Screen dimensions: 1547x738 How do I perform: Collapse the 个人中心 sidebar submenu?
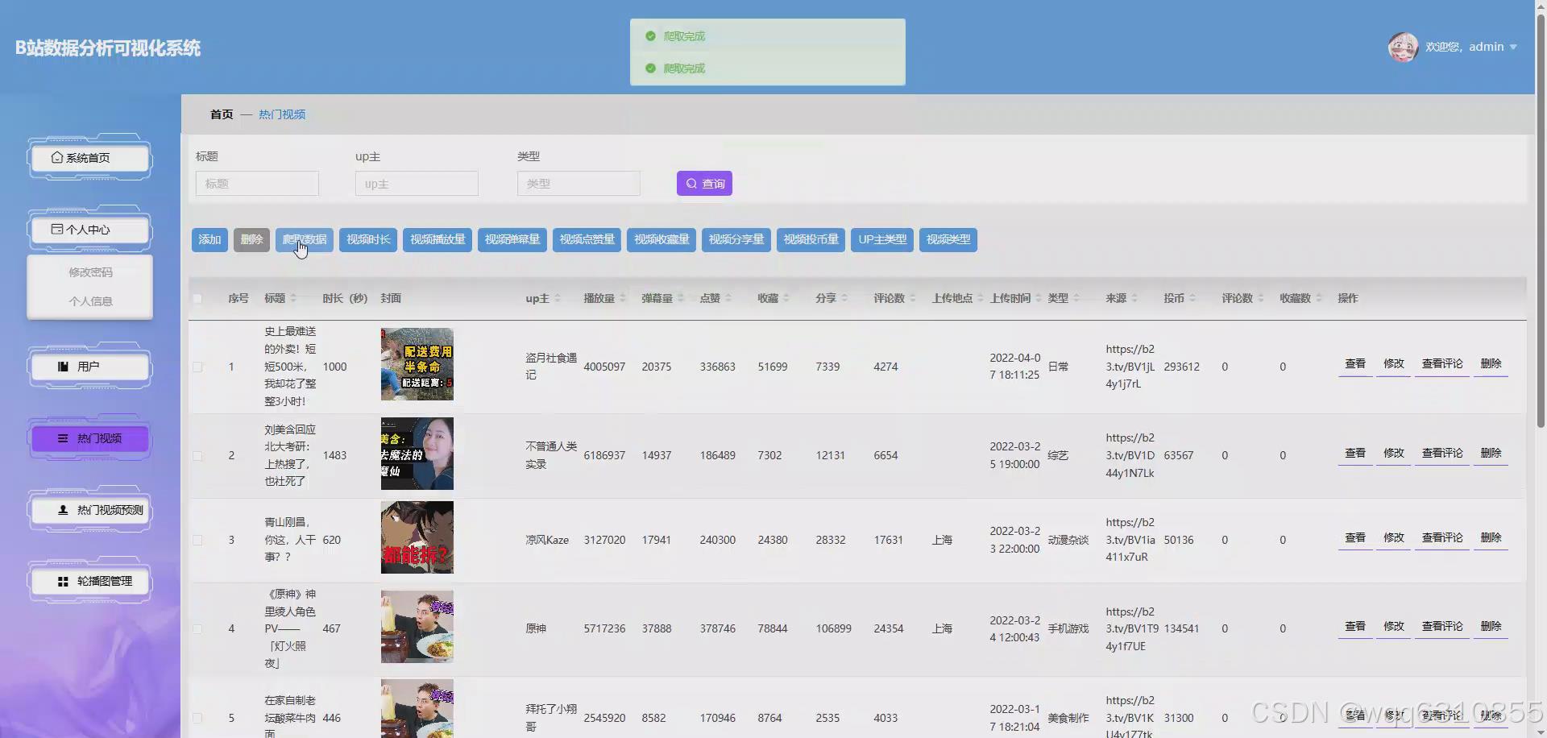(x=89, y=230)
